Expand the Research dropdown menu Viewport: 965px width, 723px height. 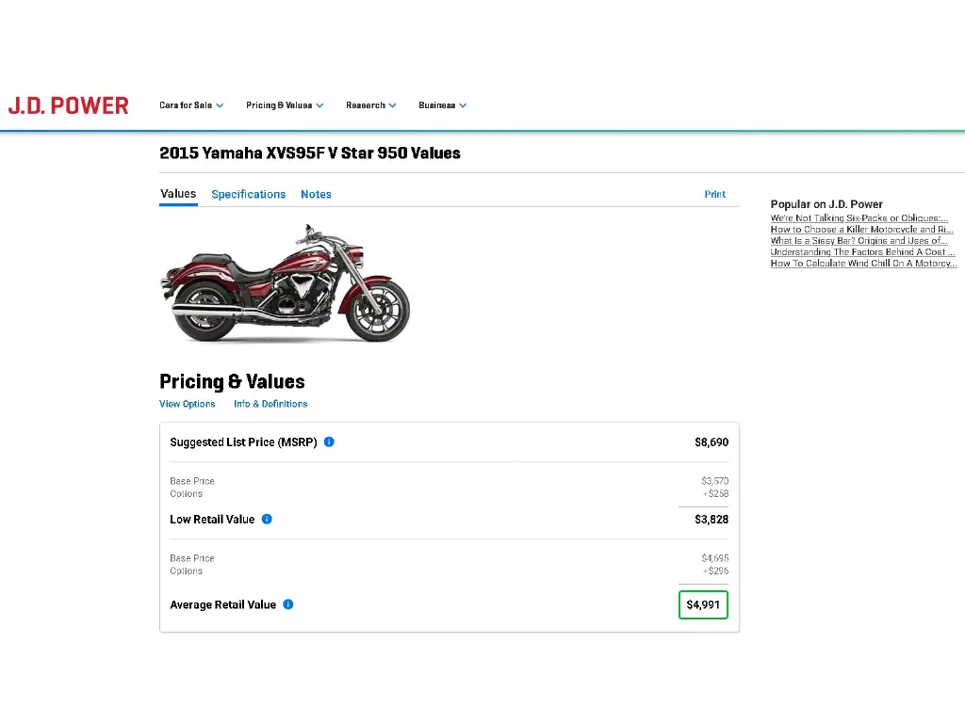point(371,105)
